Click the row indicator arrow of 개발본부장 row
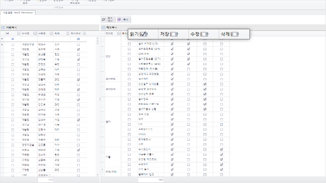Image resolution: width=326 pixels, height=183 pixels. pyautogui.click(x=2, y=45)
